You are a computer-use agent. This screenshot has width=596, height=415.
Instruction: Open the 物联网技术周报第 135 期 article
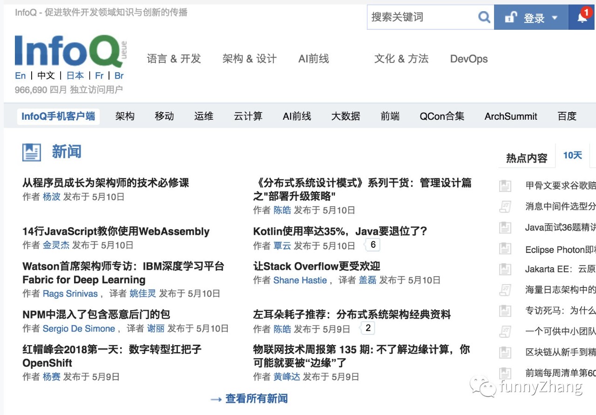coord(362,356)
